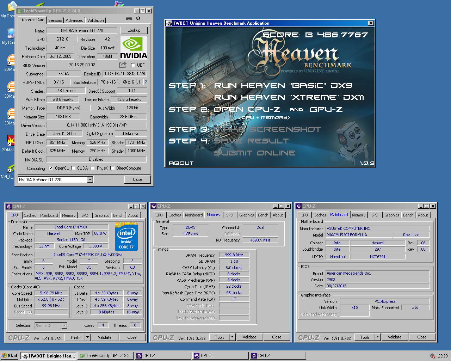Click Submit Online in Heaven
The height and width of the screenshot is (361, 451).
pyautogui.click(x=255, y=153)
